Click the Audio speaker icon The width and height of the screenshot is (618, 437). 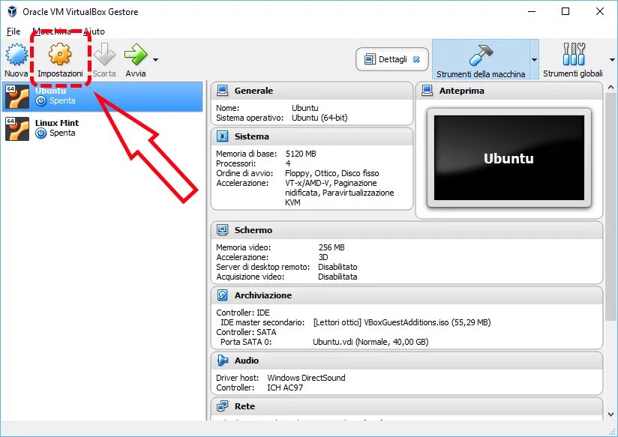pos(222,360)
